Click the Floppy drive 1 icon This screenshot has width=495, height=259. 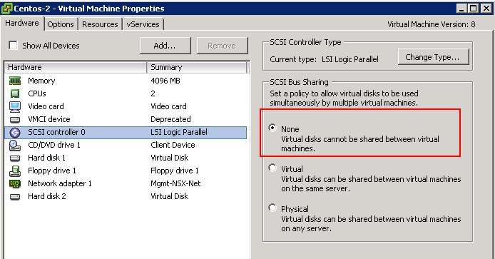tap(15, 171)
